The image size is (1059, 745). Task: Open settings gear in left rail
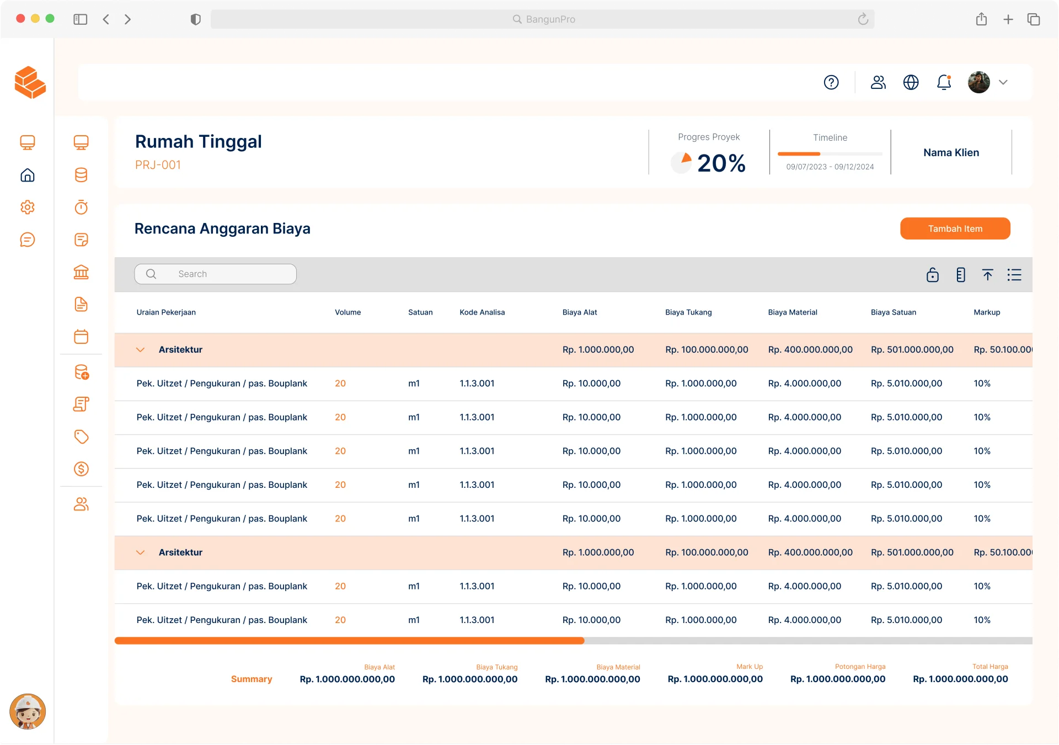(x=28, y=207)
